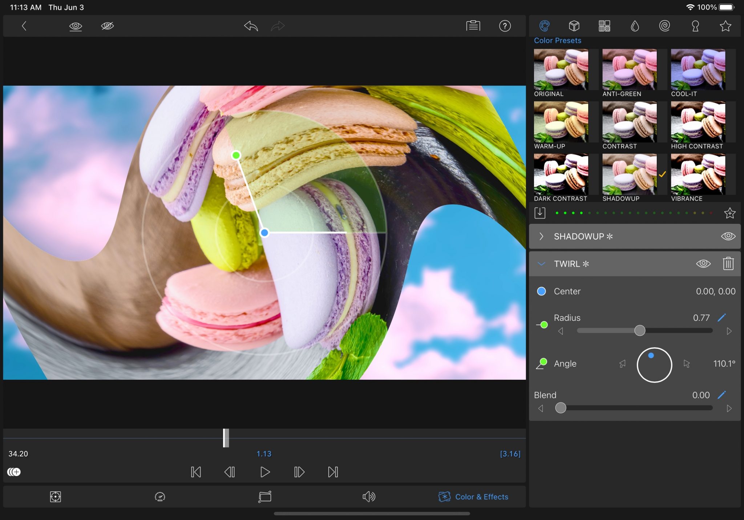Click the Blend slider handle
The image size is (744, 520).
coord(561,408)
